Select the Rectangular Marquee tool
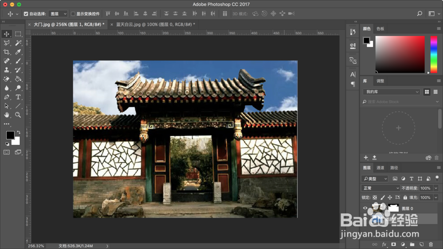 18,34
